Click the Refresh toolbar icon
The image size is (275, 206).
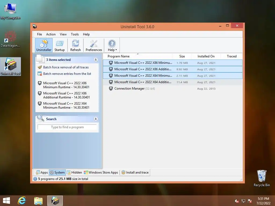(75, 45)
